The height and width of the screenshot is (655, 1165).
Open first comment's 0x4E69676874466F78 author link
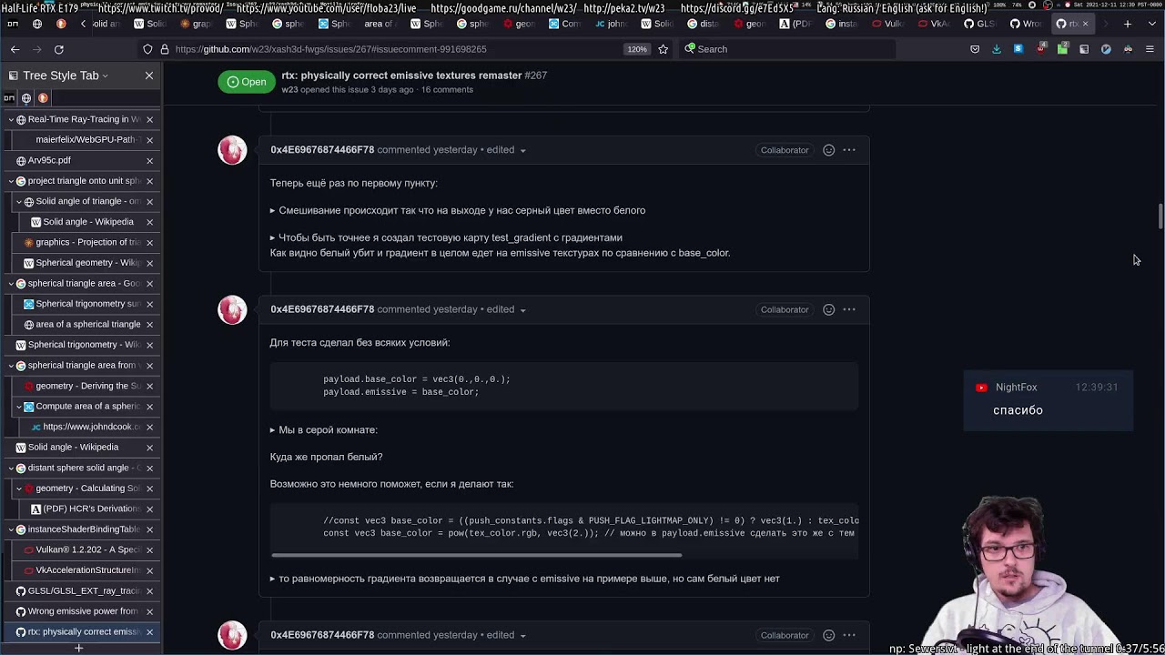pyautogui.click(x=322, y=149)
